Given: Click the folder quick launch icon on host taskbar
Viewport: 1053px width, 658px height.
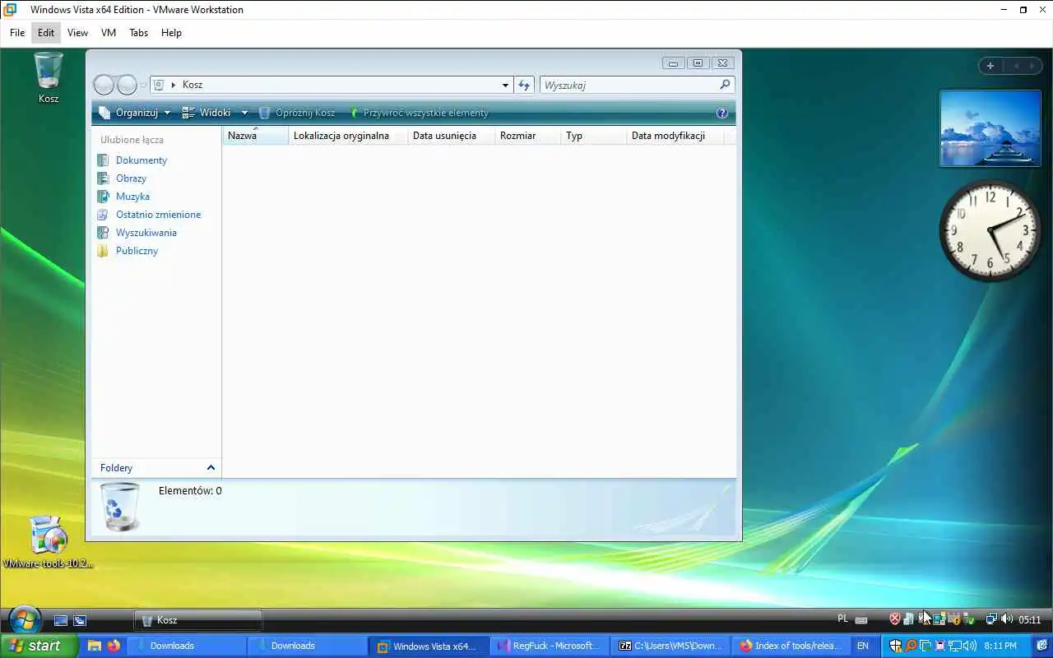Looking at the screenshot, I should [95, 646].
